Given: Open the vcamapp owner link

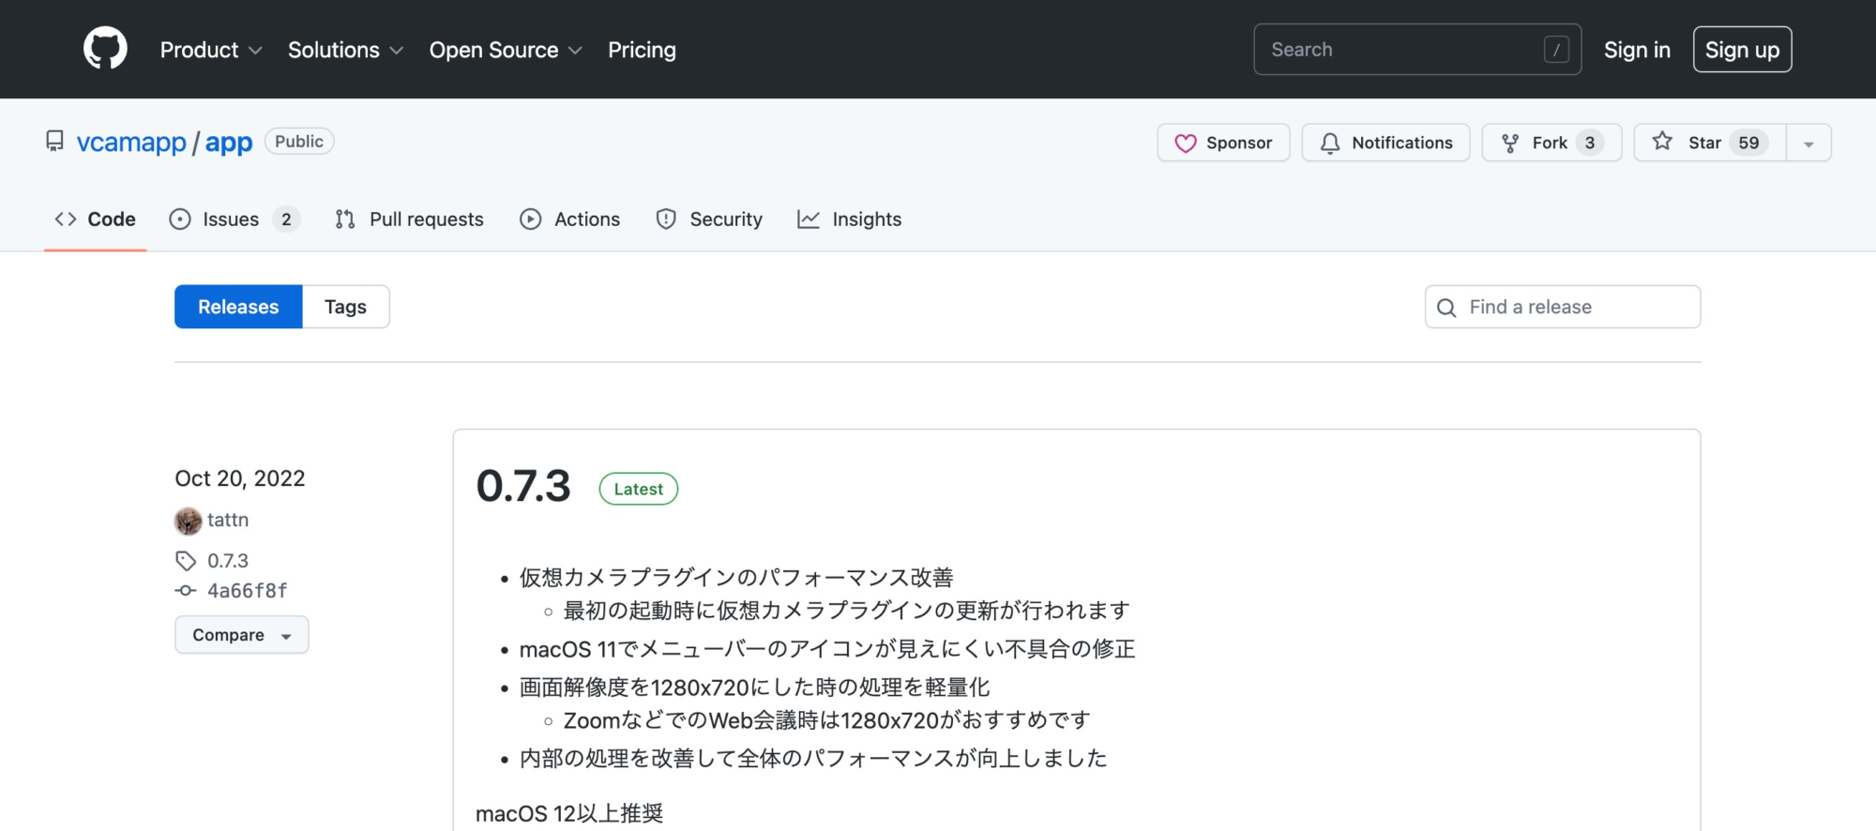Looking at the screenshot, I should click(131, 143).
